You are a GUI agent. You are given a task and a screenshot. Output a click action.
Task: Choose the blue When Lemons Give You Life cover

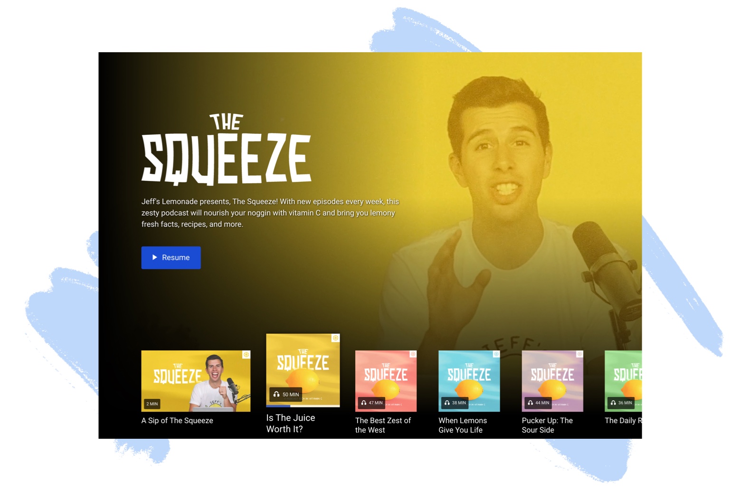[469, 381]
